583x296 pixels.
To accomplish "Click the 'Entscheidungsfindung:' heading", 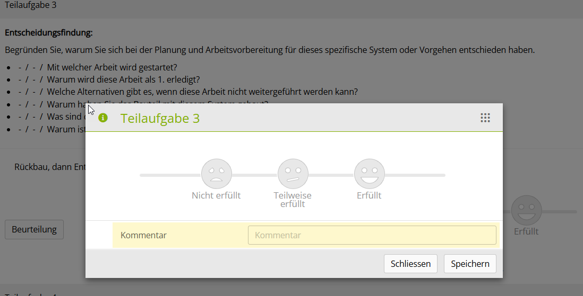I will coord(49,33).
